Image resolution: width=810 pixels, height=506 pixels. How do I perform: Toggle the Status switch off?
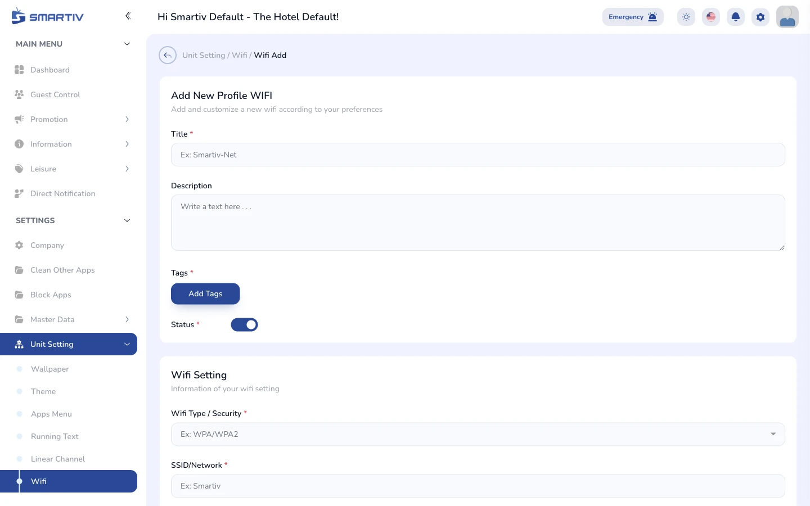click(x=244, y=324)
